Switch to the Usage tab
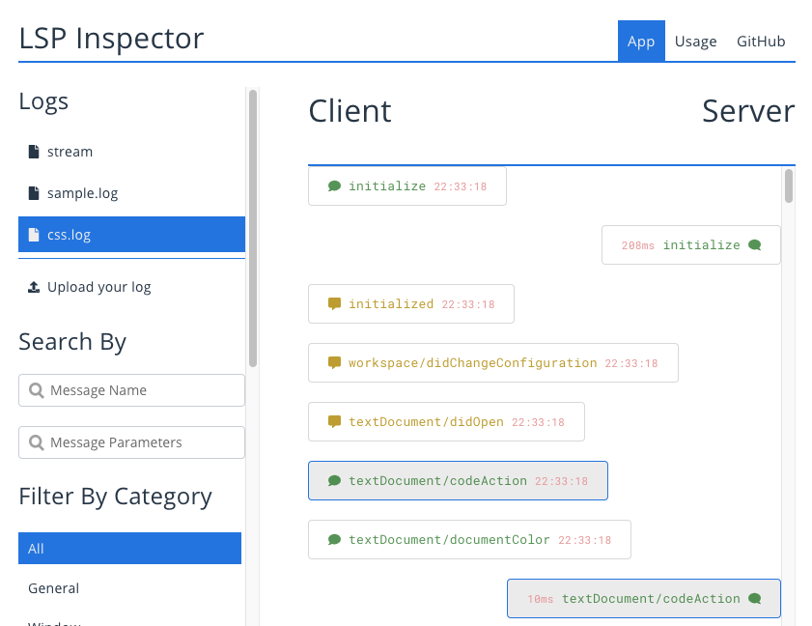812x626 pixels. coord(695,41)
